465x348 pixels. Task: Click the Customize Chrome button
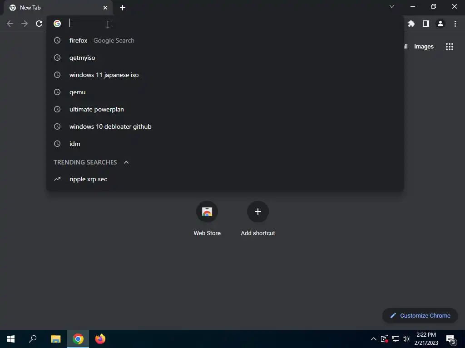click(420, 315)
